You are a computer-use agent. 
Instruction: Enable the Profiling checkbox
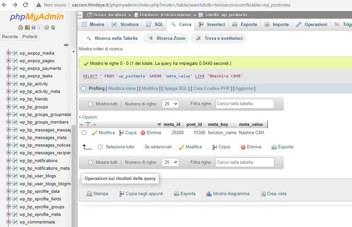84,88
